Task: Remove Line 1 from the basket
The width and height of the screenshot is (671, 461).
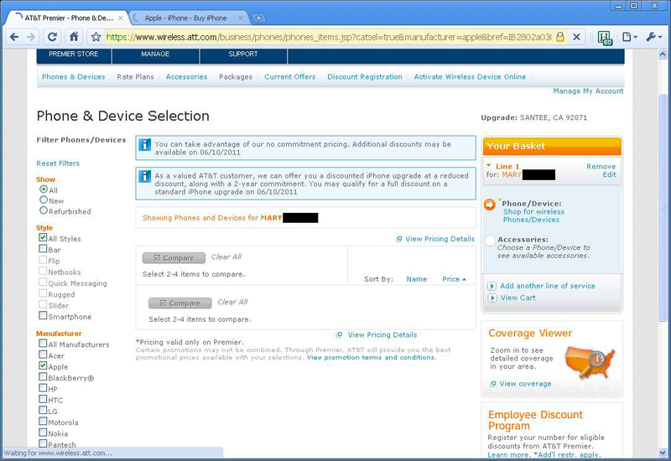Action: (601, 166)
